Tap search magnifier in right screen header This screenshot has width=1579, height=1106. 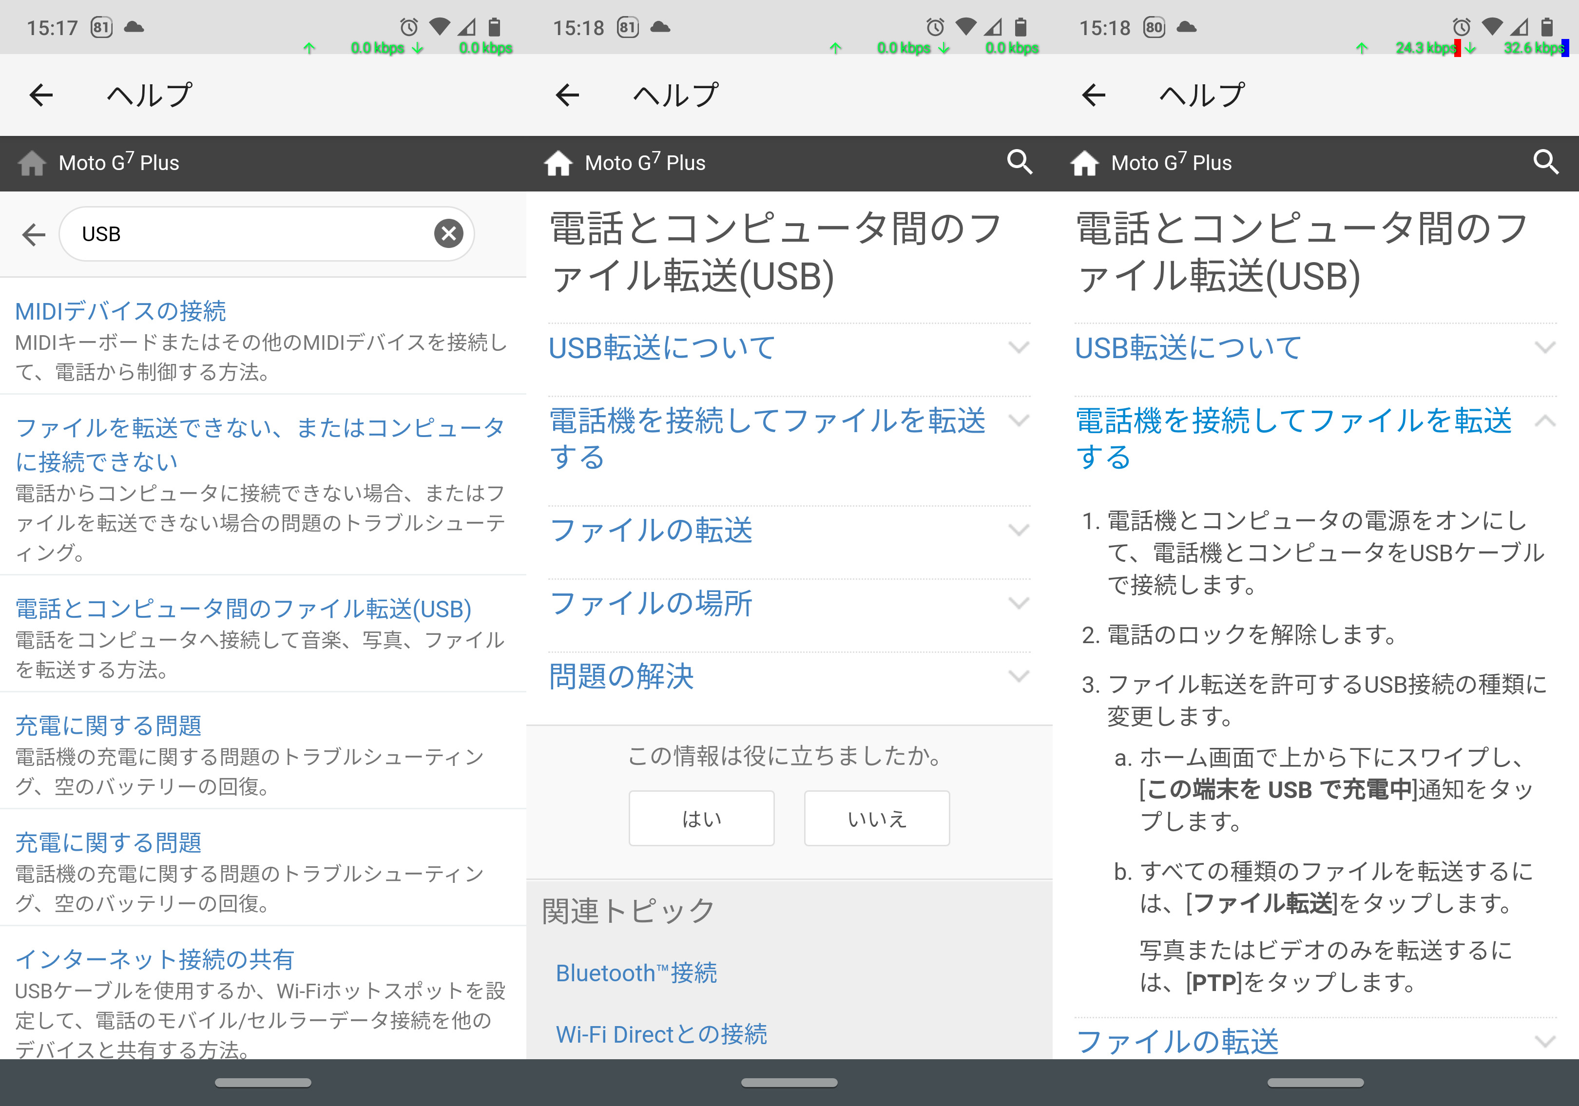tap(1545, 162)
